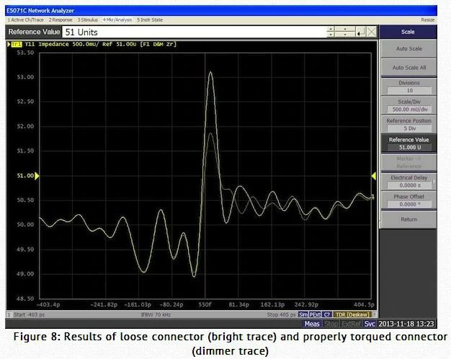Click the Return softkey
The image size is (451, 359).
pos(409,219)
